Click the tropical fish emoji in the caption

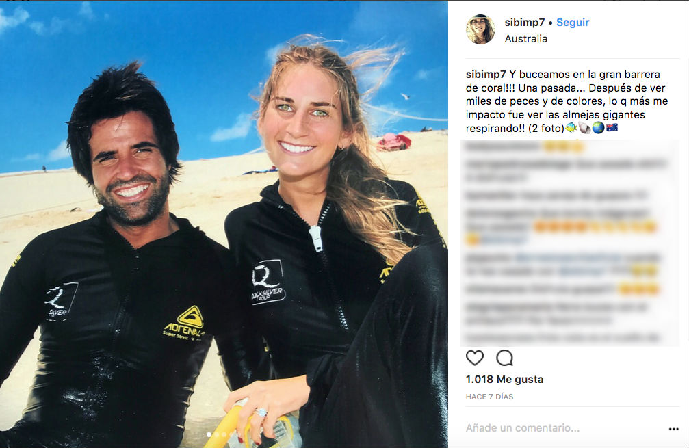(571, 128)
